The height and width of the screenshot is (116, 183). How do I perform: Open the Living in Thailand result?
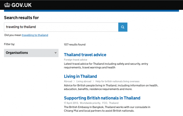point(80,76)
